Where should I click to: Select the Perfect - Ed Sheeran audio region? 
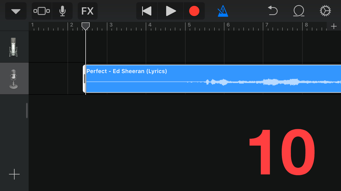[213, 79]
